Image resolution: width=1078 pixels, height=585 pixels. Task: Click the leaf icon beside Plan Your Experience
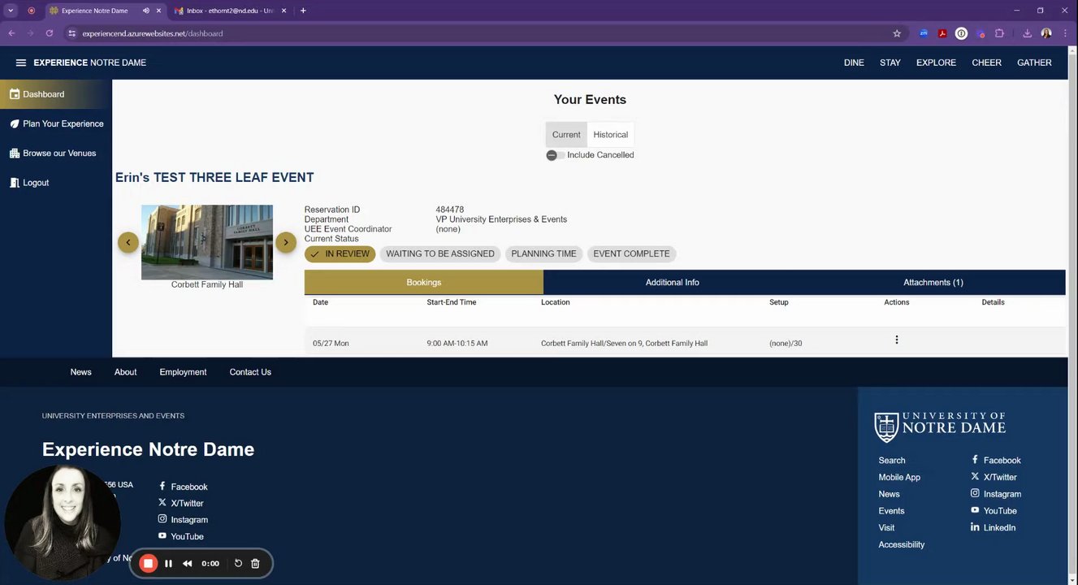15,123
